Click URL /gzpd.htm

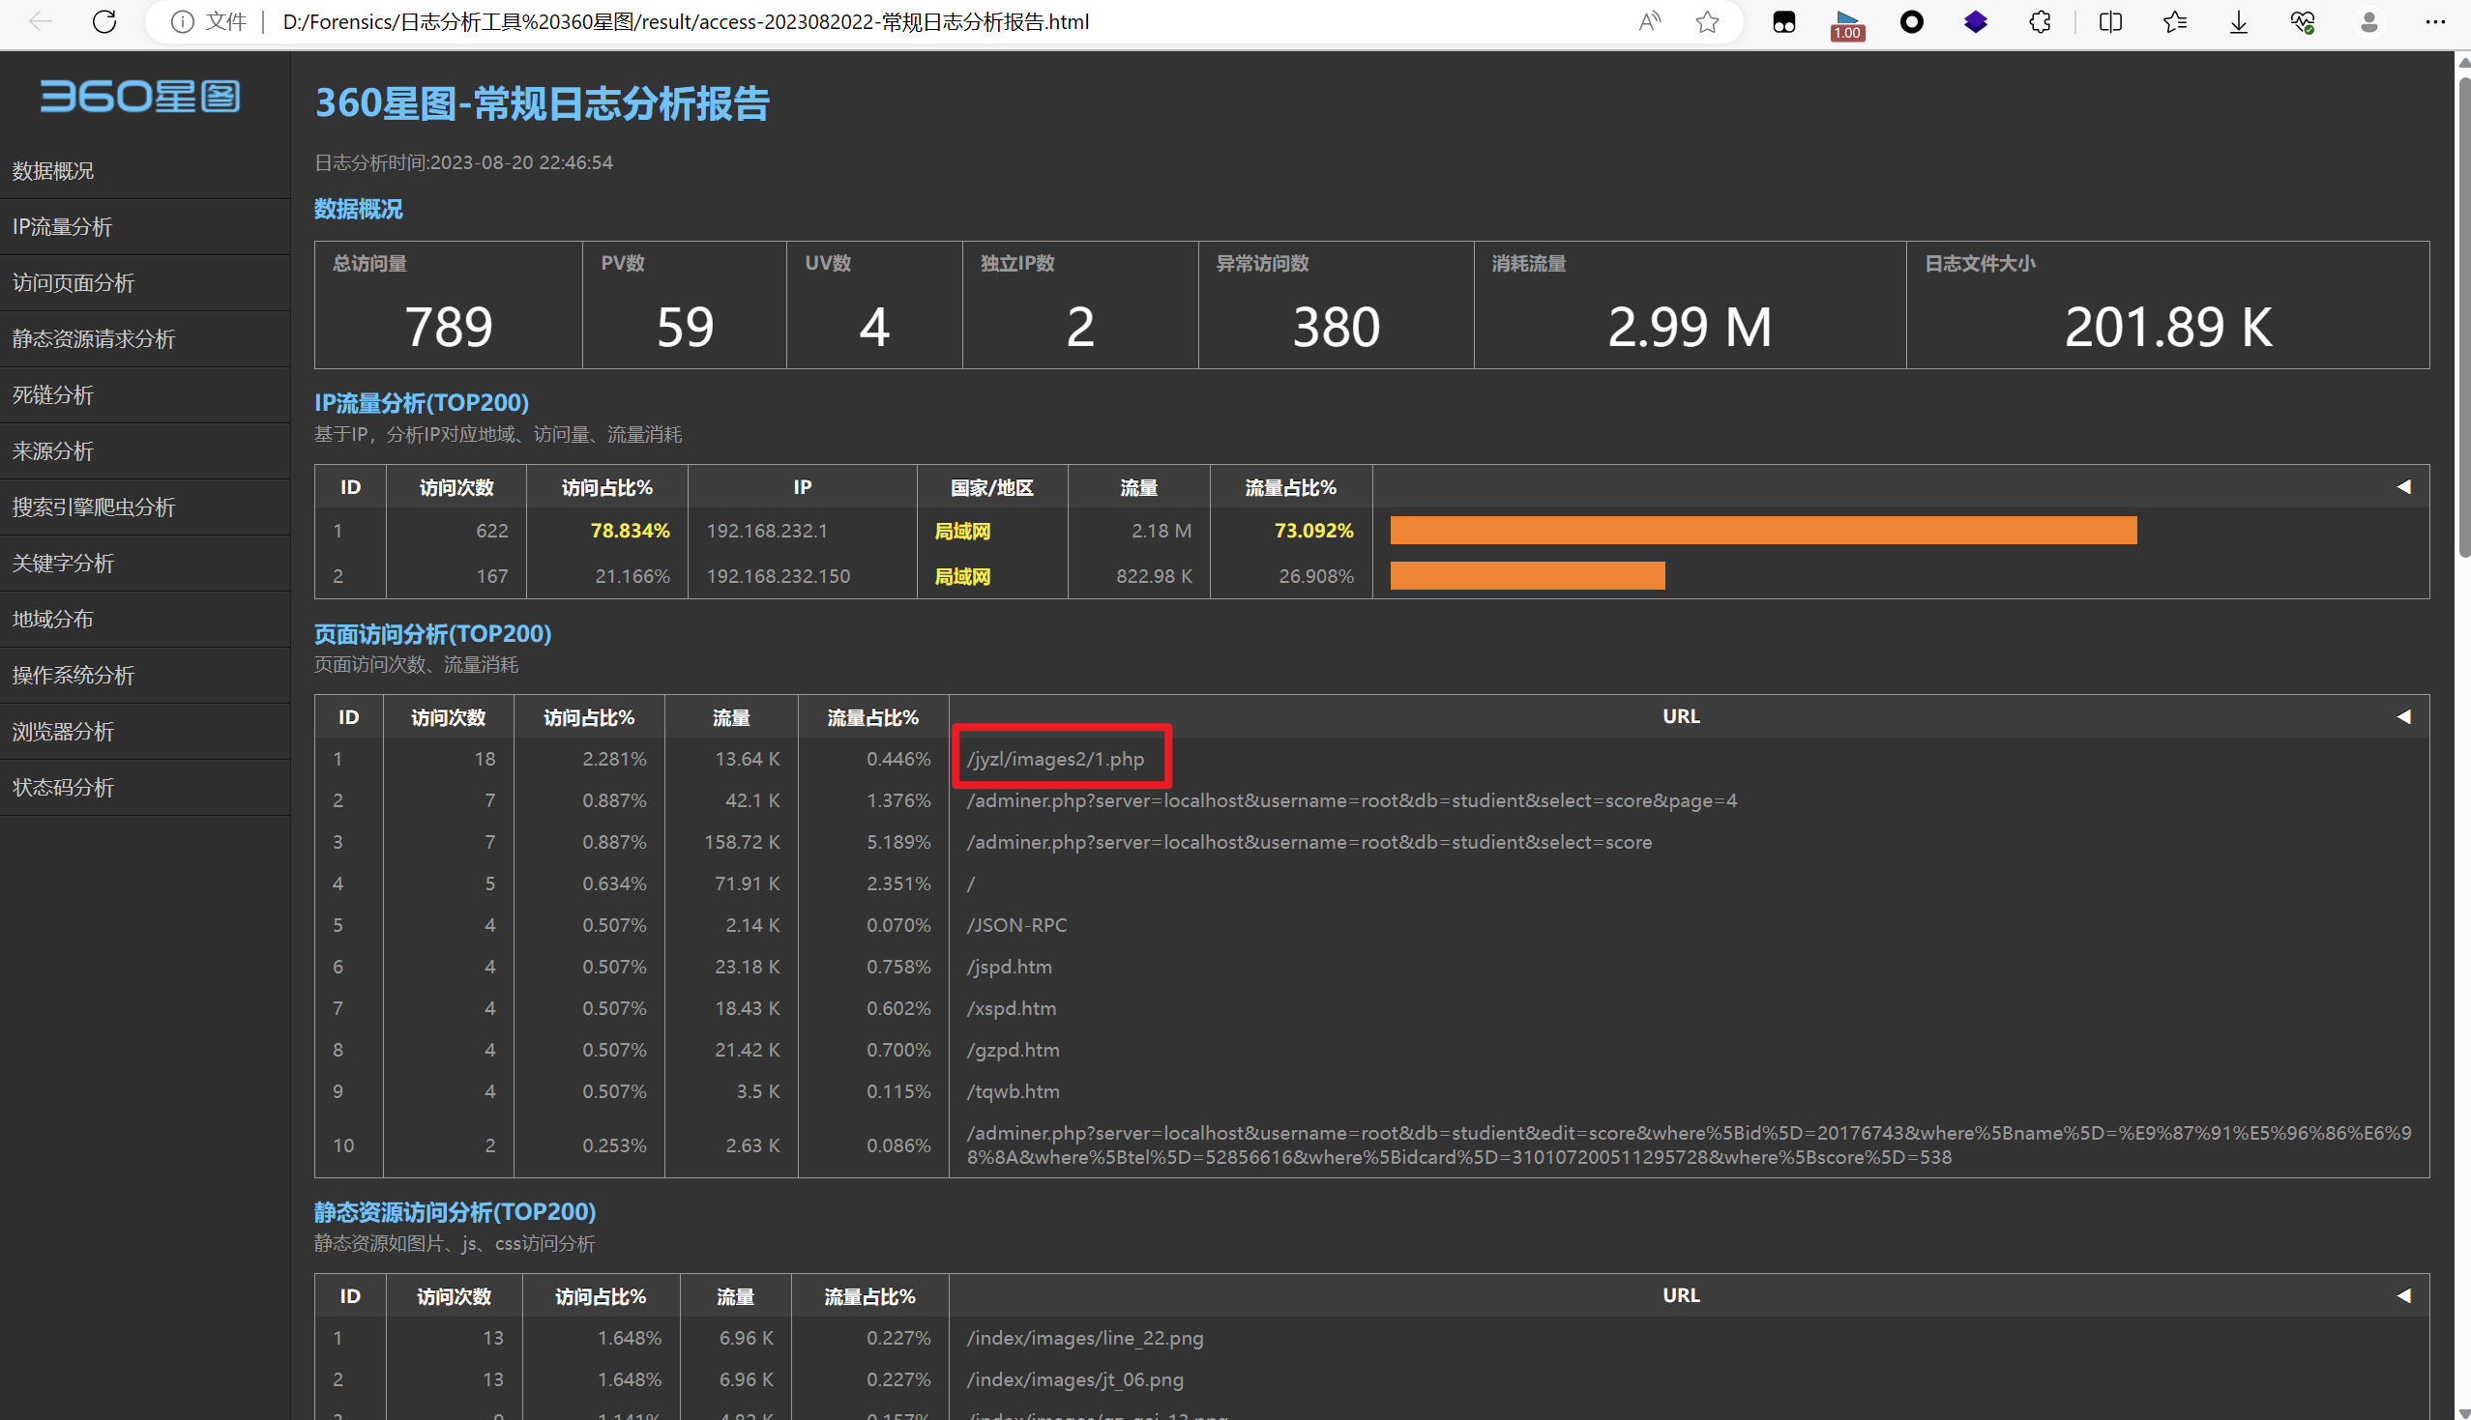[1013, 1051]
